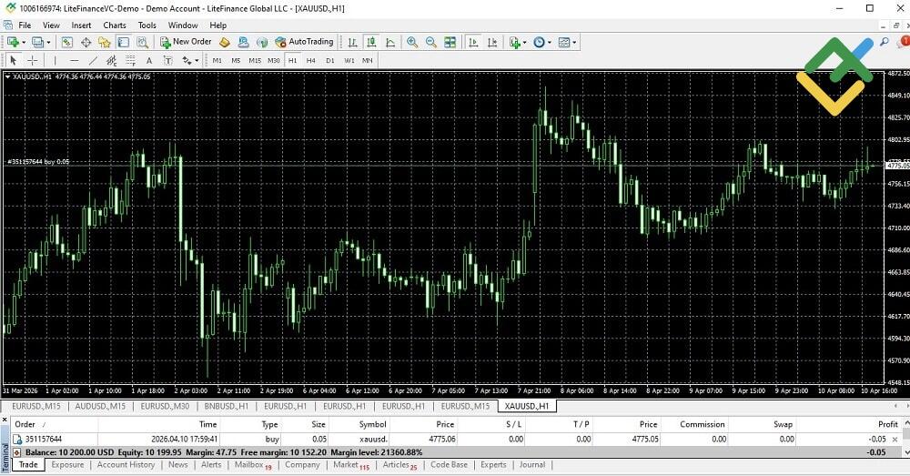Set timeframe to M15

coord(255,60)
